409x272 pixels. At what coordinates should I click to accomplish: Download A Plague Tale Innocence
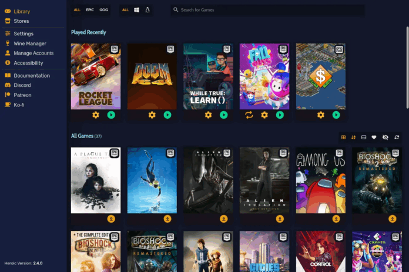[111, 219]
